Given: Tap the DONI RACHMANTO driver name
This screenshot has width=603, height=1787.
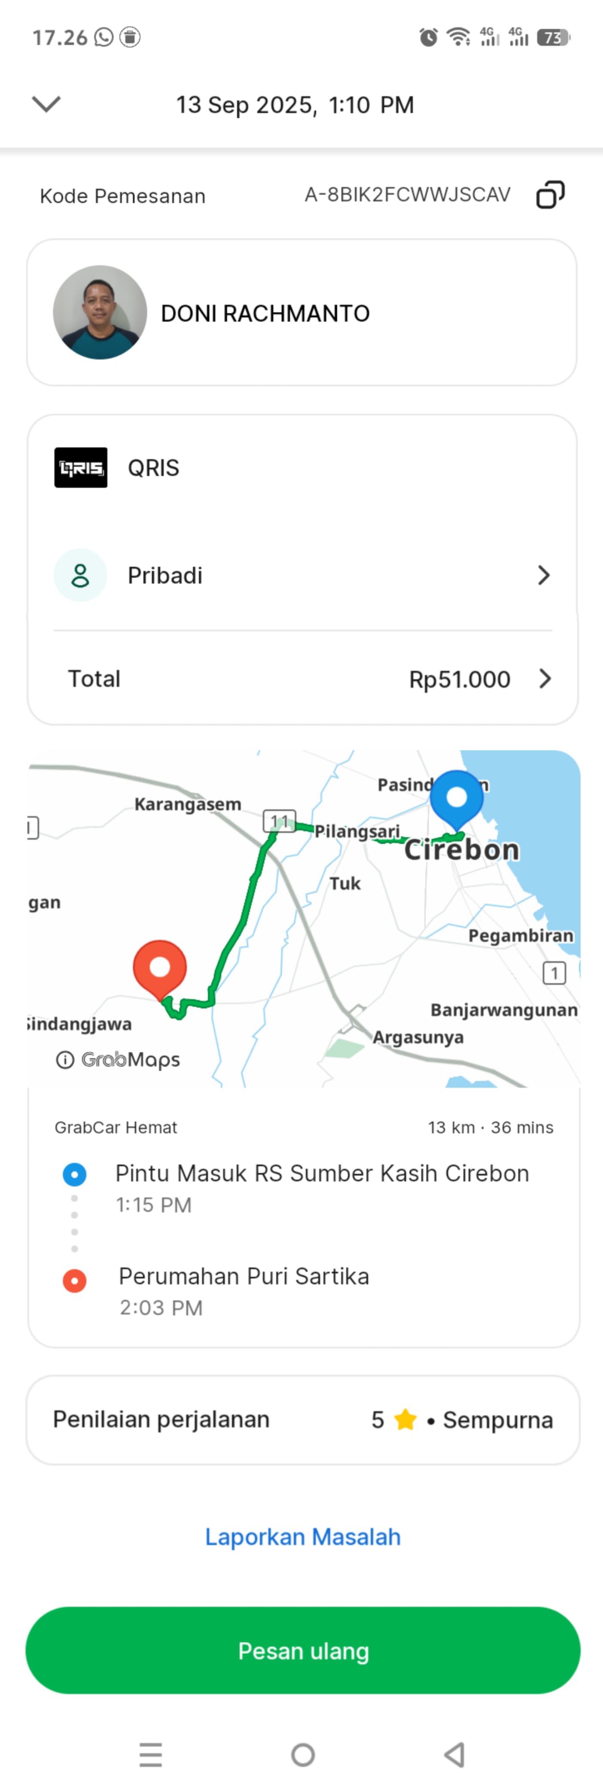Looking at the screenshot, I should 265,314.
